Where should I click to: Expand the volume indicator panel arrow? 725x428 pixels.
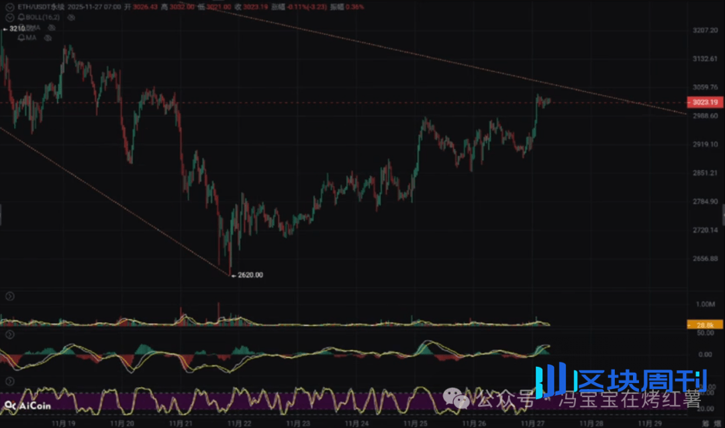pos(10,296)
